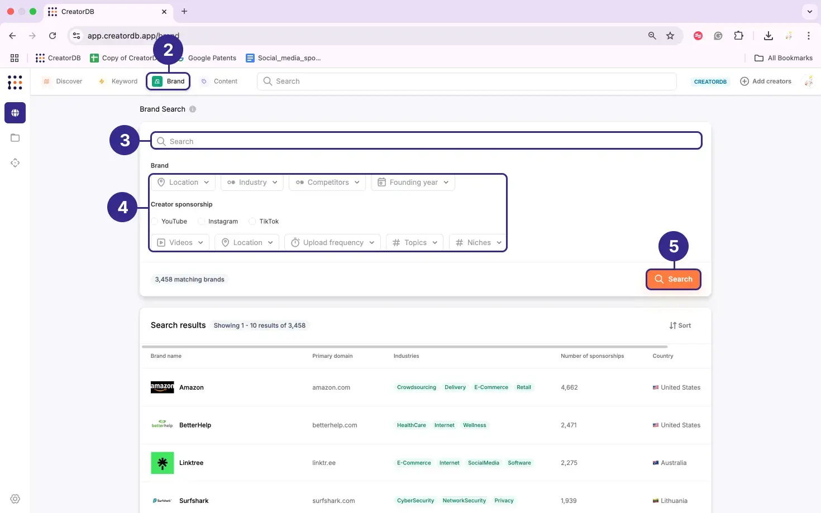Switch to the Discover tab
The height and width of the screenshot is (513, 821).
coord(63,81)
